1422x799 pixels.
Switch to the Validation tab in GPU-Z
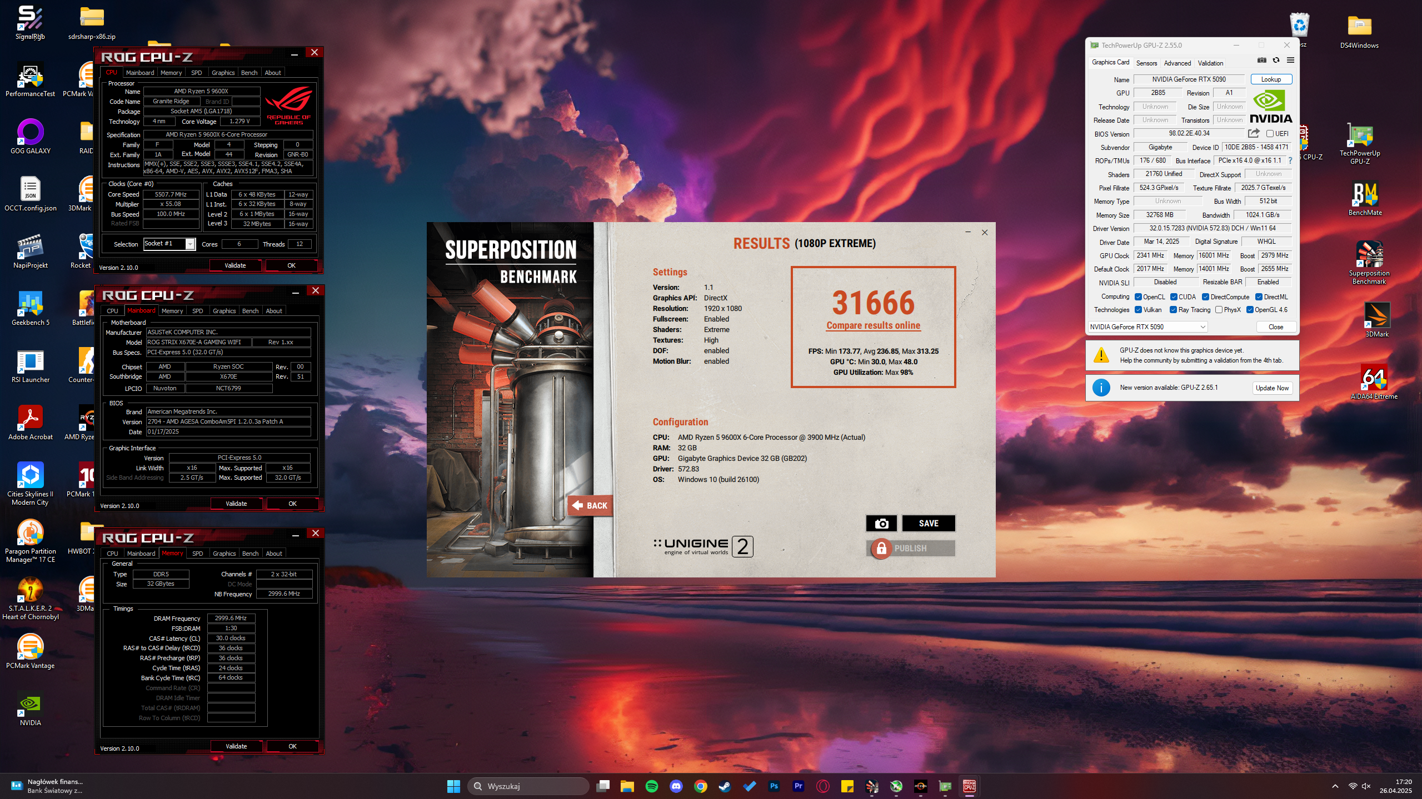(1210, 63)
